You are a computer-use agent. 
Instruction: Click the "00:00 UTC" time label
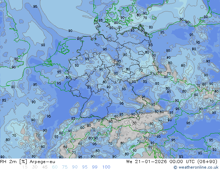182,162
